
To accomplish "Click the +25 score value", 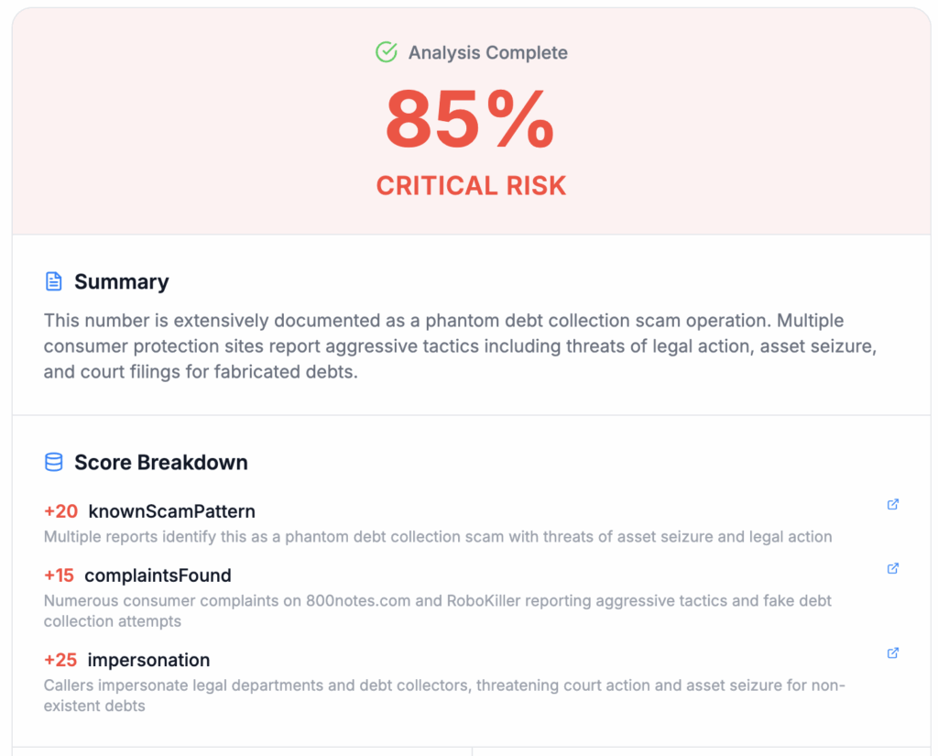I will 60,660.
